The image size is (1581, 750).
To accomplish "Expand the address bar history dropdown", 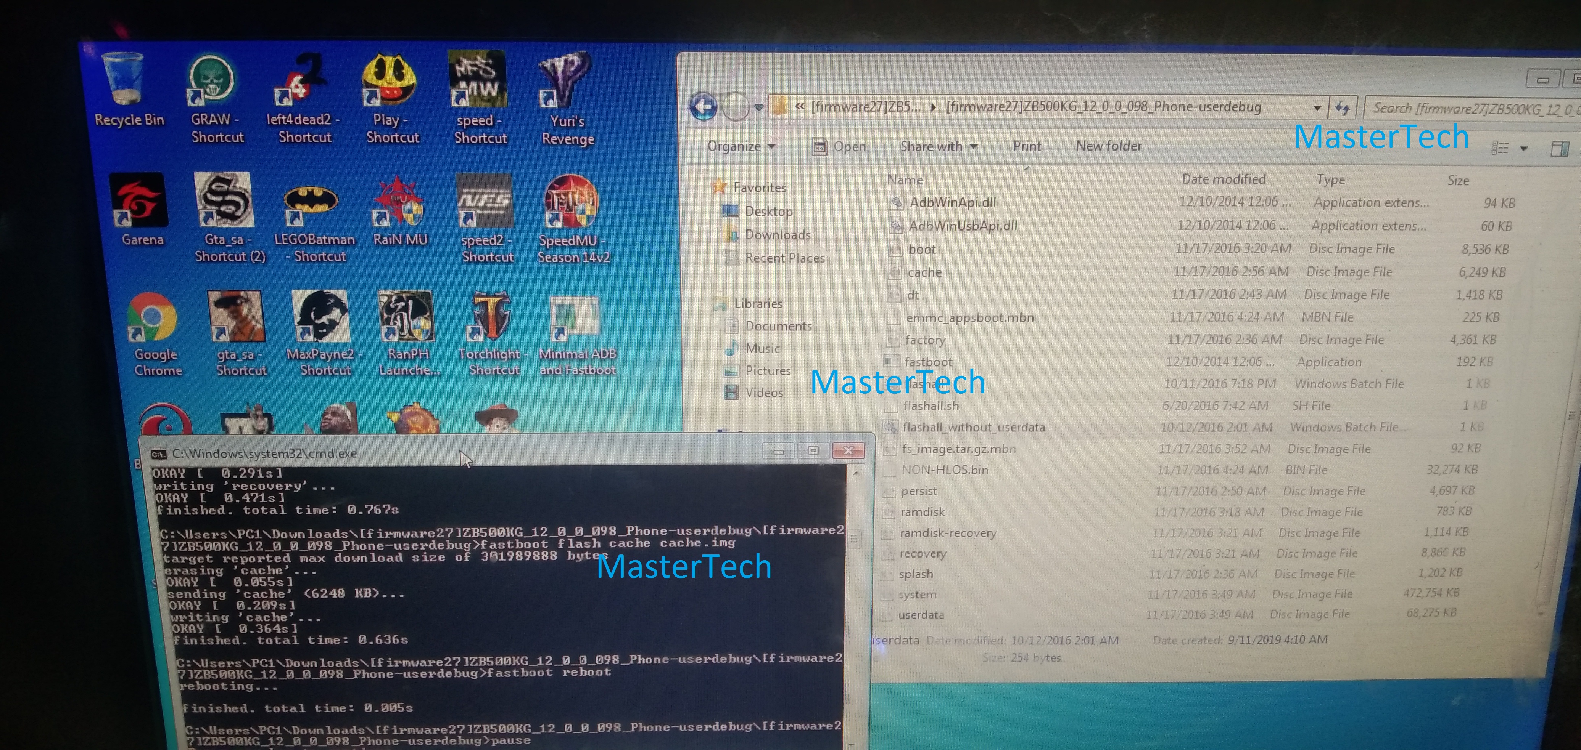I will pos(1317,108).
